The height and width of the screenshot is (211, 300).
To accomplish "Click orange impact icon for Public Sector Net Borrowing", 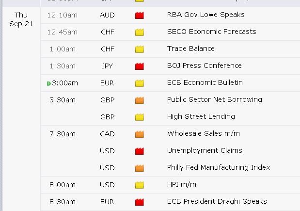I will (x=140, y=100).
